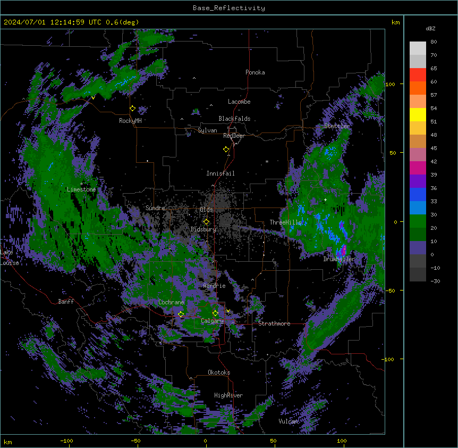Click the Innisfail city label
The image size is (458, 448).
220,173
